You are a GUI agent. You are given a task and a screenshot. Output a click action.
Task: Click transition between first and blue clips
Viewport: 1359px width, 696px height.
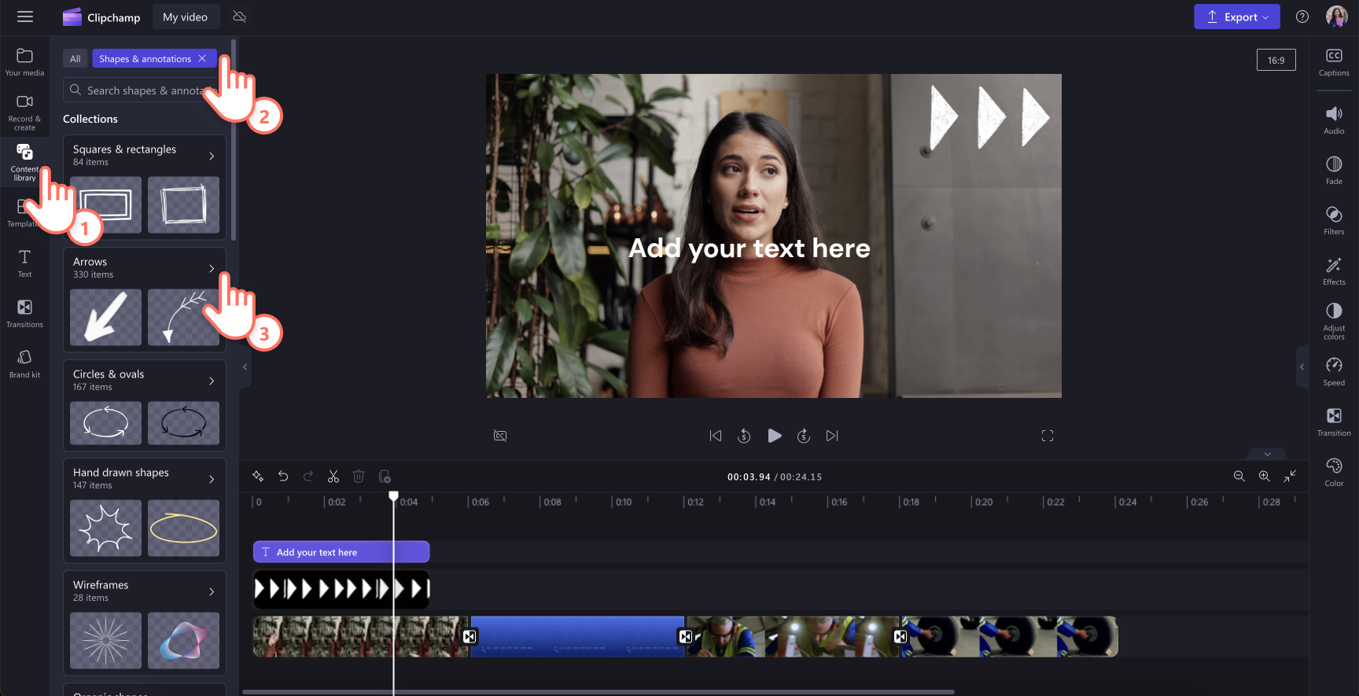click(470, 636)
